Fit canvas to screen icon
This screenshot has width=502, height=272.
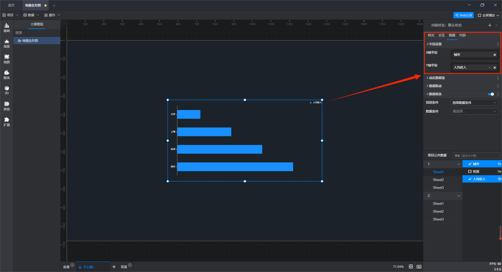click(x=411, y=267)
